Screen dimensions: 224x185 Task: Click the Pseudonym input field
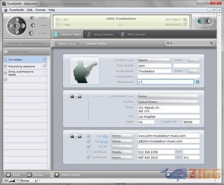pyautogui.click(x=165, y=82)
